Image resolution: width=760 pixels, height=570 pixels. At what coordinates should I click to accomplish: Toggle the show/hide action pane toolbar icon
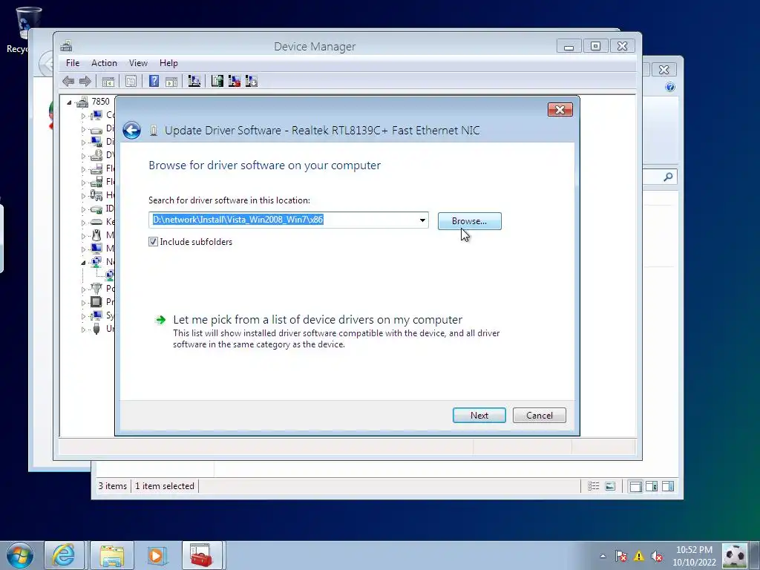[x=171, y=82]
